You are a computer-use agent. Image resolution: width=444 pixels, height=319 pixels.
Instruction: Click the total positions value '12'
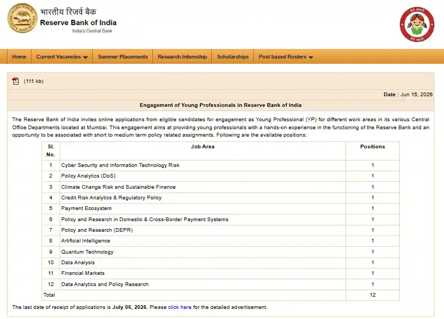[372, 295]
